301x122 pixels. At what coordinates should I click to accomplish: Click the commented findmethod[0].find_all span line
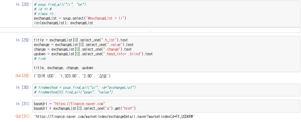(73, 92)
